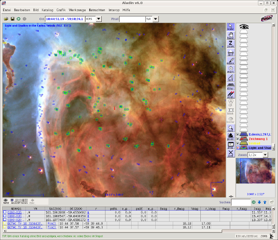This screenshot has height=240, width=278.
Task: Select the 'mark' tagging tool
Action: pyautogui.click(x=231, y=69)
